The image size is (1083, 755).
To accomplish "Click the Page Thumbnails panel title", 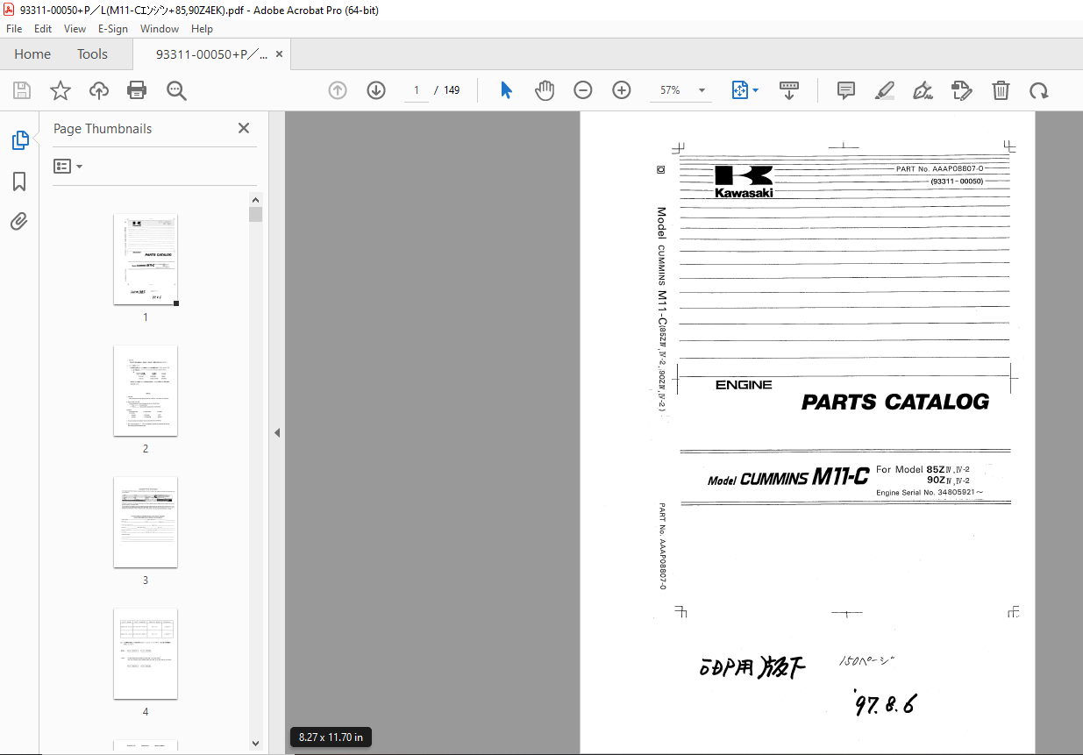I will click(103, 129).
